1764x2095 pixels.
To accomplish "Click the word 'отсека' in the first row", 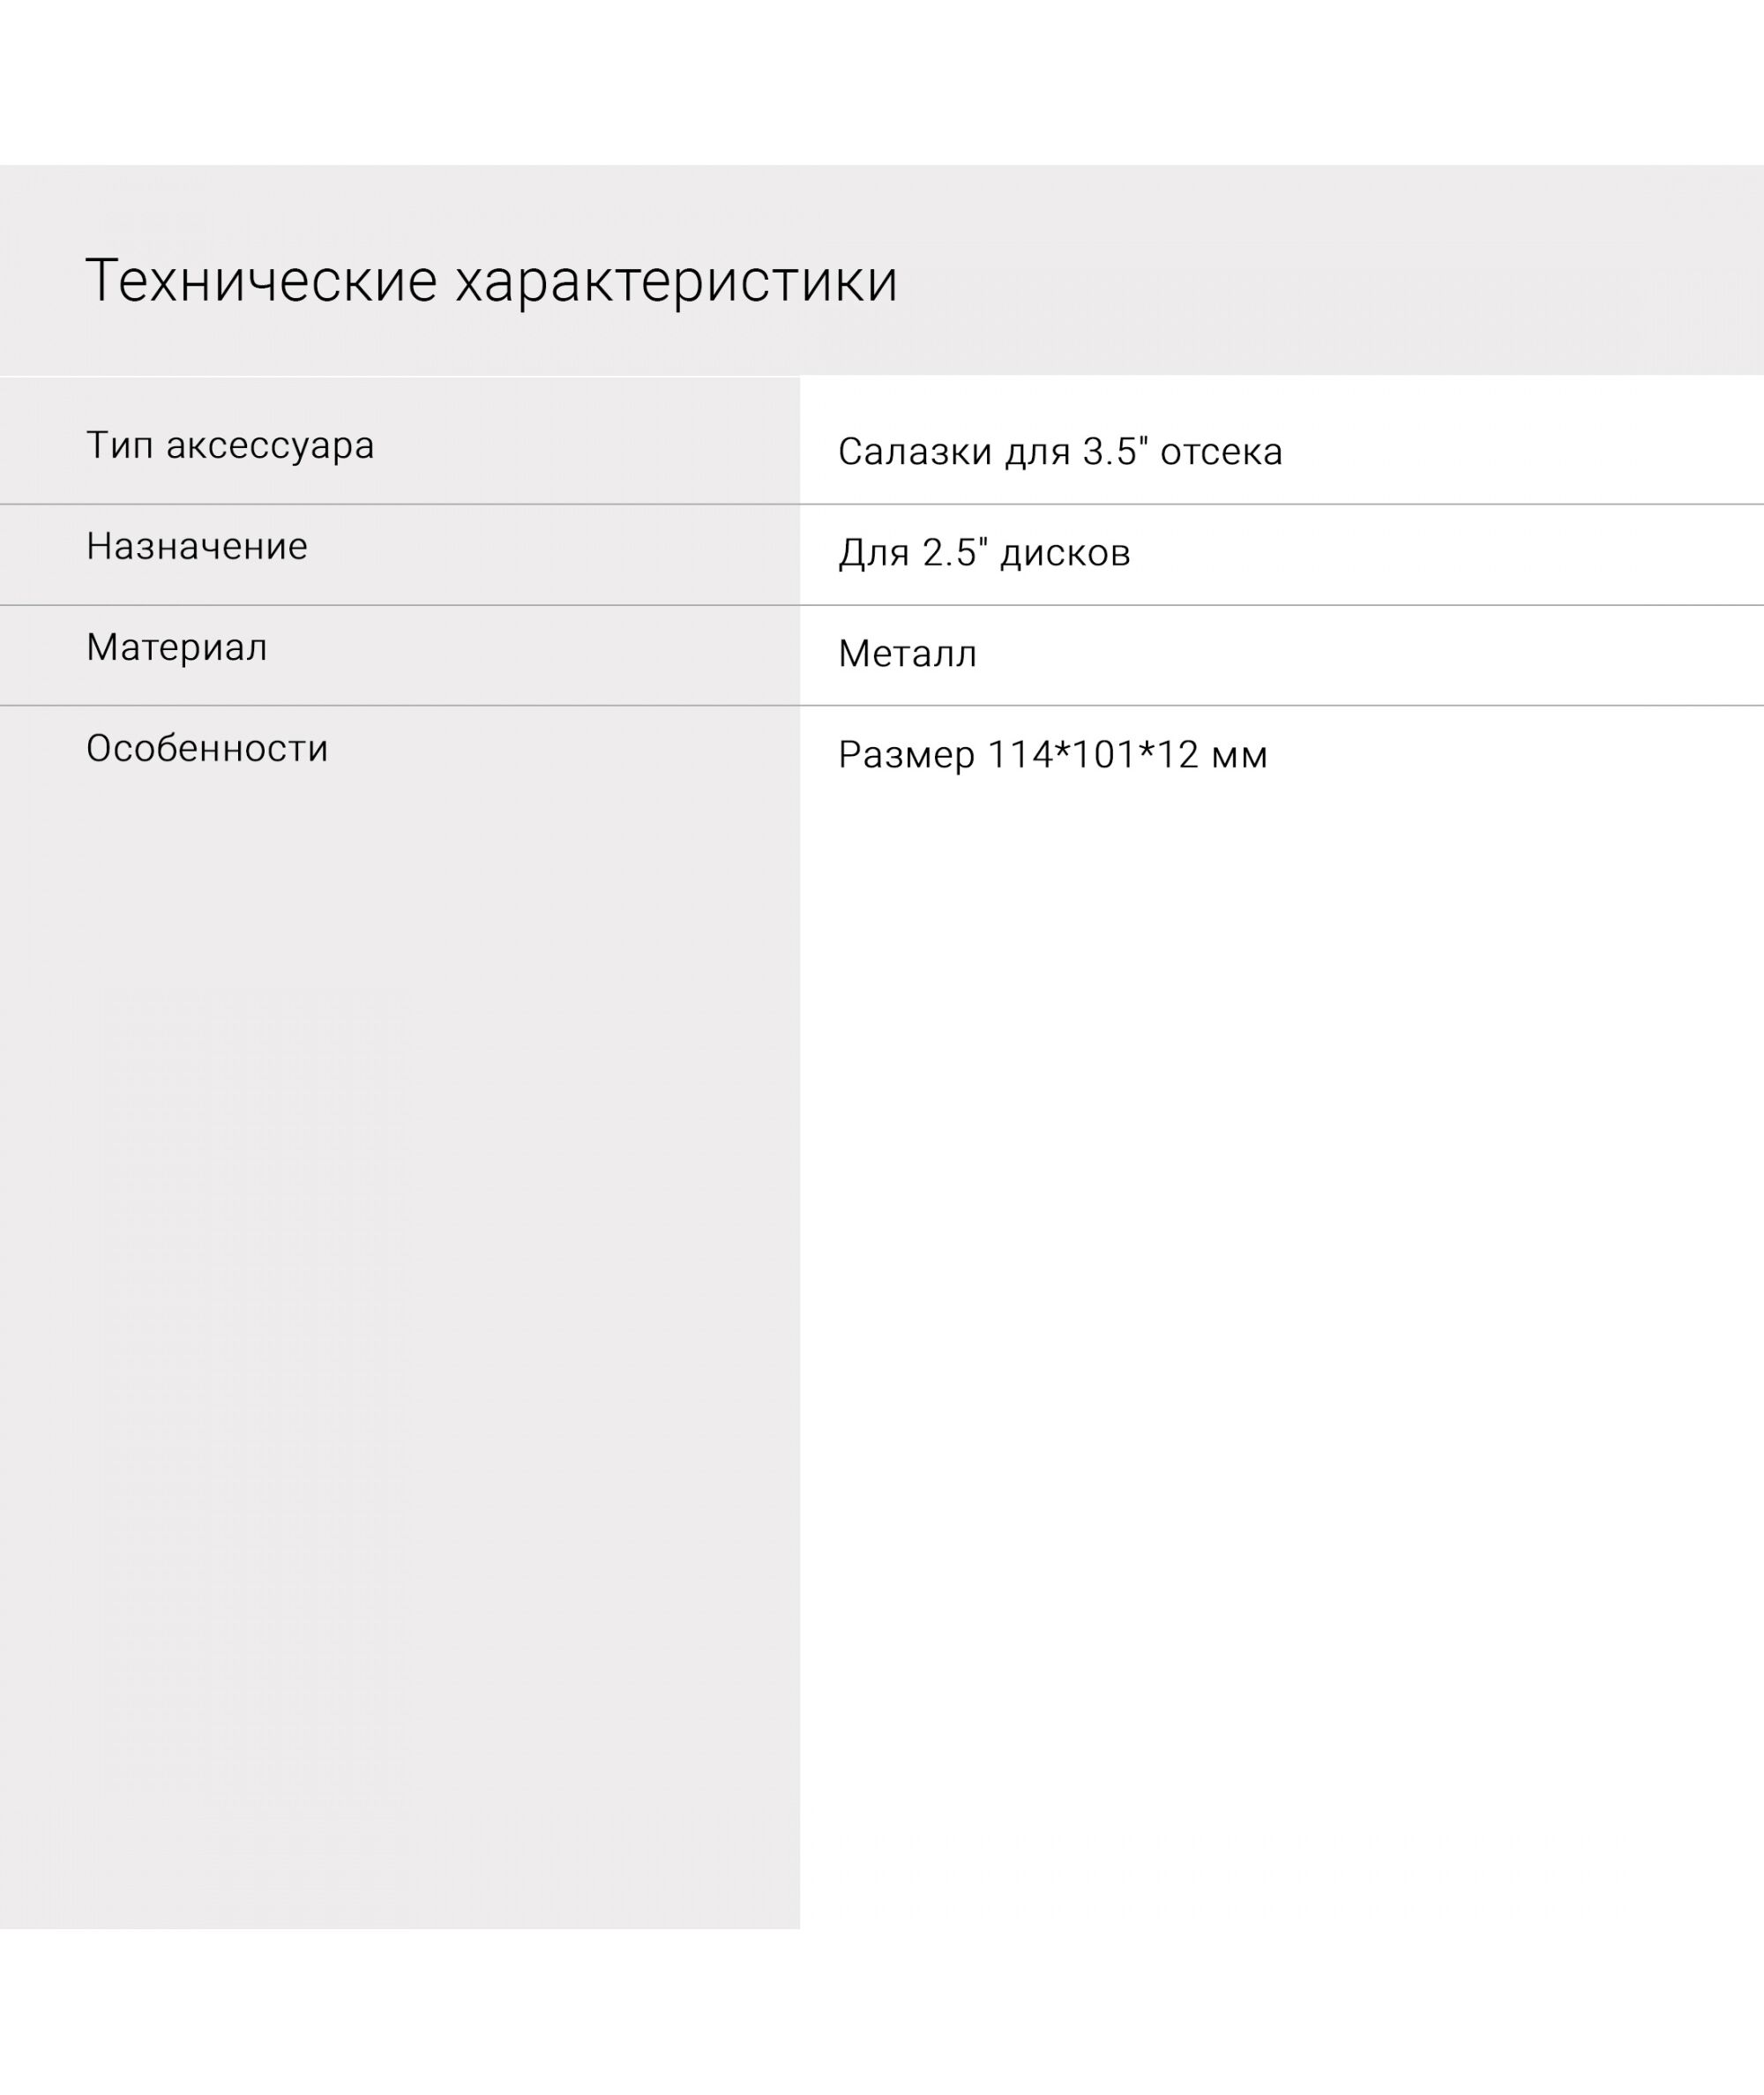I will tap(1221, 452).
